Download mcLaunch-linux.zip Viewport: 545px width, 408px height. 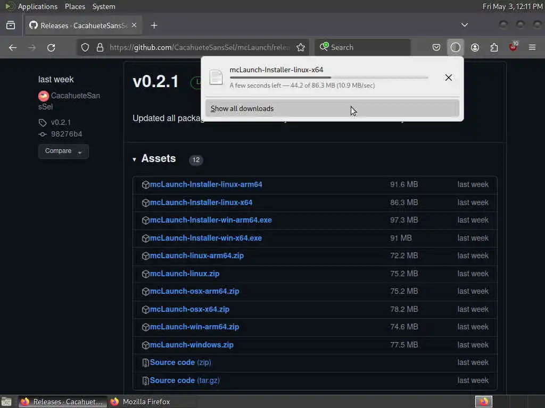click(184, 274)
